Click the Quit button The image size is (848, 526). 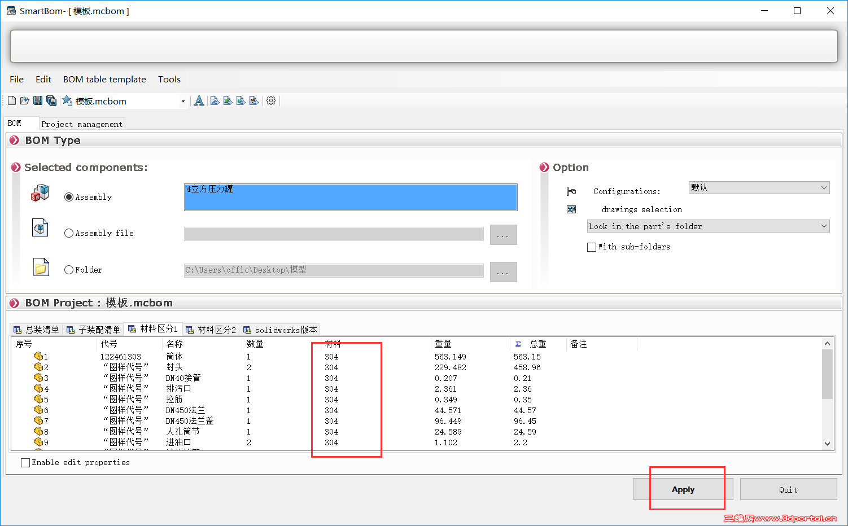788,489
